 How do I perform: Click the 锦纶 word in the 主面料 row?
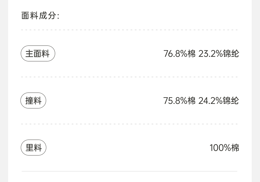click(x=231, y=54)
